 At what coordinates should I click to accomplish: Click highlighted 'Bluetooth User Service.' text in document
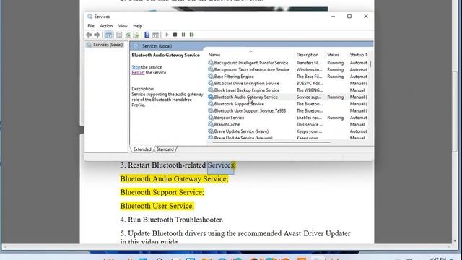point(157,206)
